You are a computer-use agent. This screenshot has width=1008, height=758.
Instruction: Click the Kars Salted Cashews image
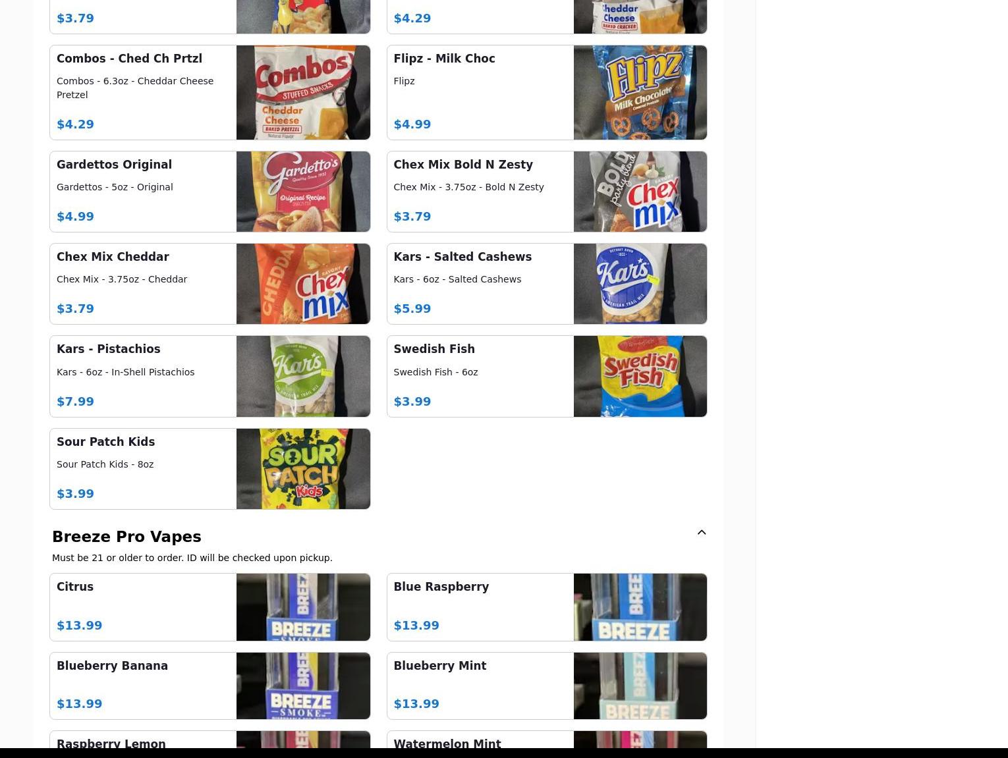coord(640,284)
